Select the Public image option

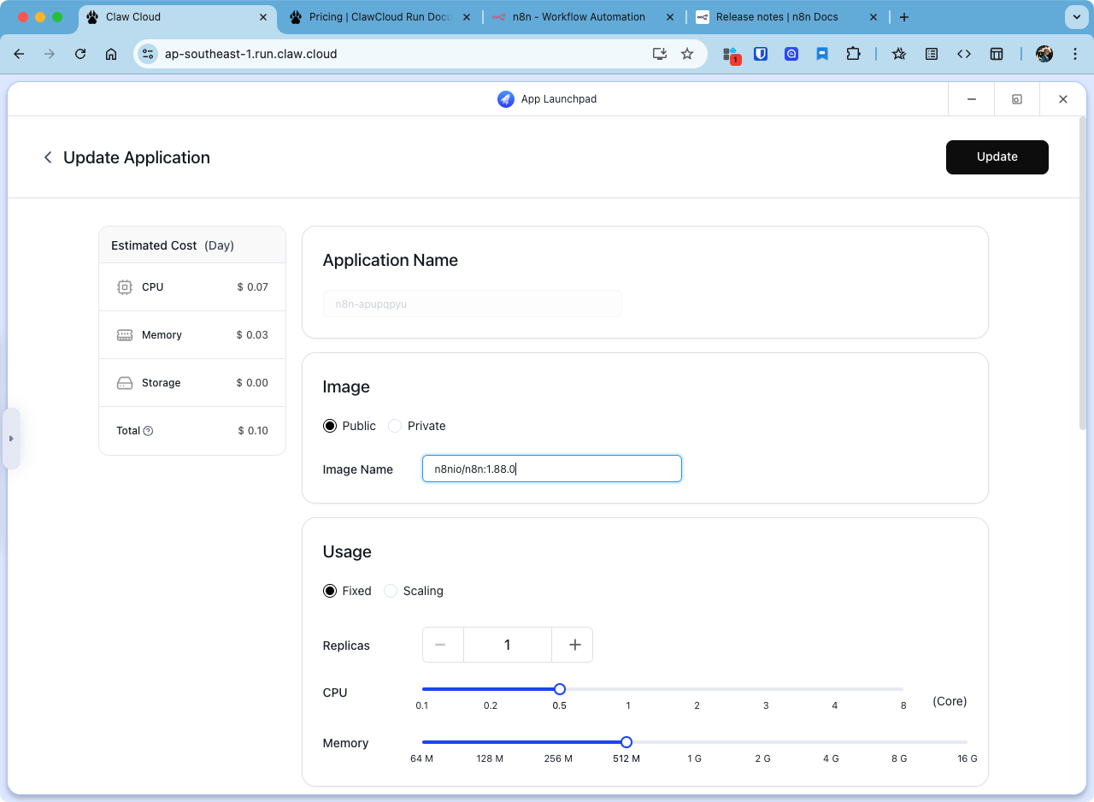tap(329, 426)
